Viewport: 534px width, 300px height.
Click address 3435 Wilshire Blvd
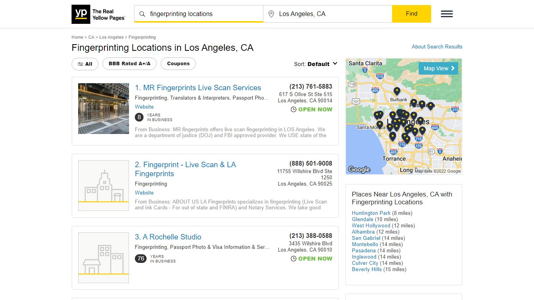(x=310, y=243)
